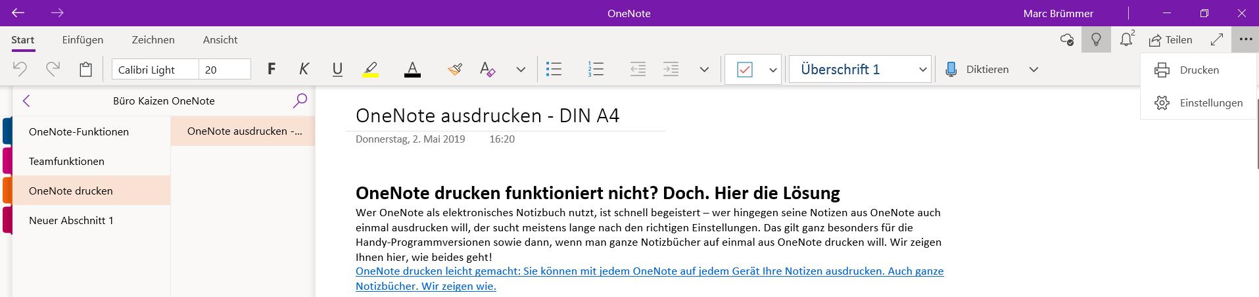Insert a bulleted list
Screen dimensions: 1259x297
[x=554, y=69]
